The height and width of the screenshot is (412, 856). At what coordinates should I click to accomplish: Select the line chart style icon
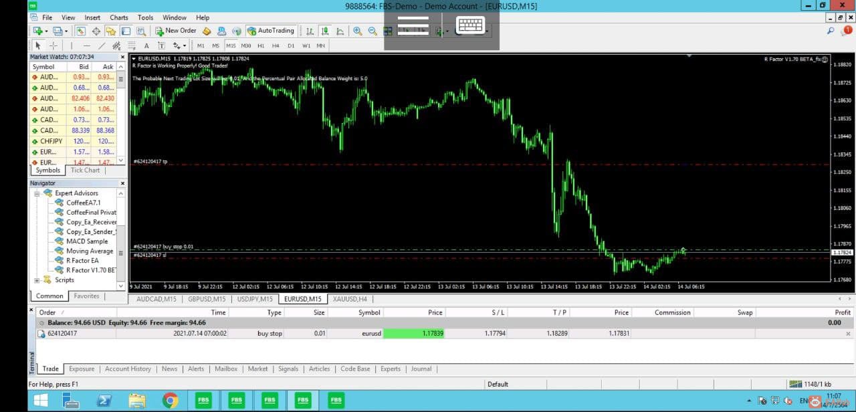tap(340, 31)
